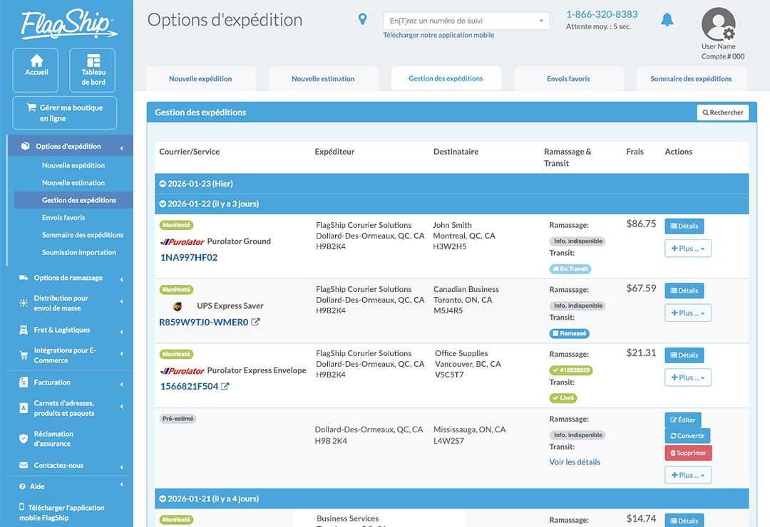770x527 pixels.
Task: Follow the Voir les détails link
Action: [x=575, y=461]
